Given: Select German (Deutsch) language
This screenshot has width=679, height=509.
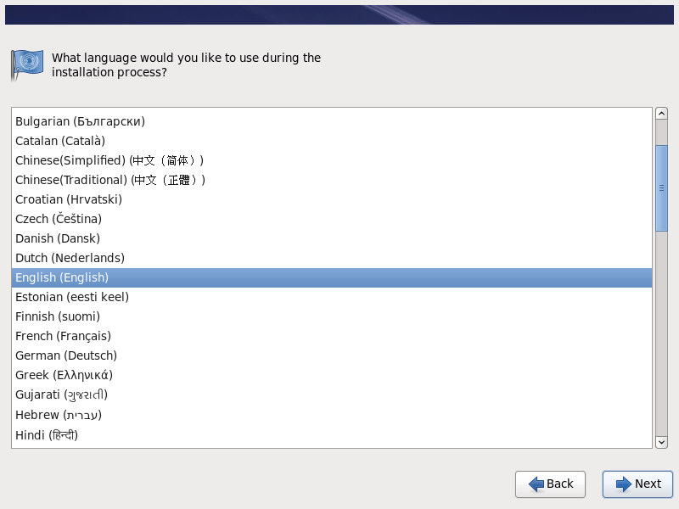Looking at the screenshot, I should tap(66, 355).
